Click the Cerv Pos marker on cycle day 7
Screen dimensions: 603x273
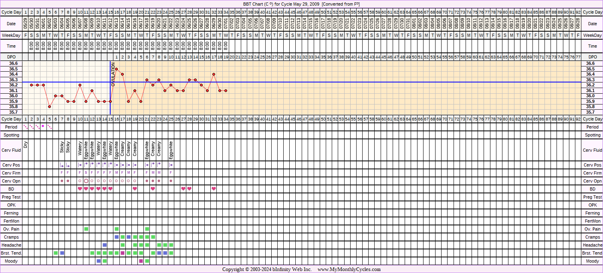tap(62, 165)
